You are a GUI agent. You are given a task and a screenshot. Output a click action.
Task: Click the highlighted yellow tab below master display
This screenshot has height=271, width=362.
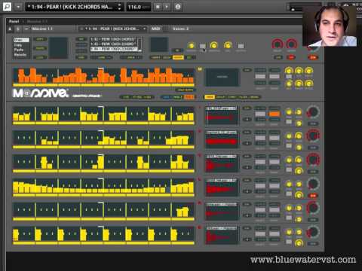209,97
